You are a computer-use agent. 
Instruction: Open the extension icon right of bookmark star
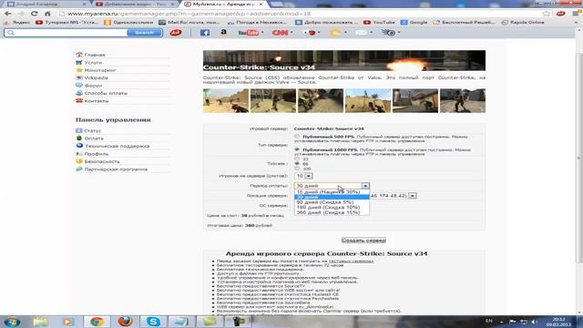tap(561, 14)
